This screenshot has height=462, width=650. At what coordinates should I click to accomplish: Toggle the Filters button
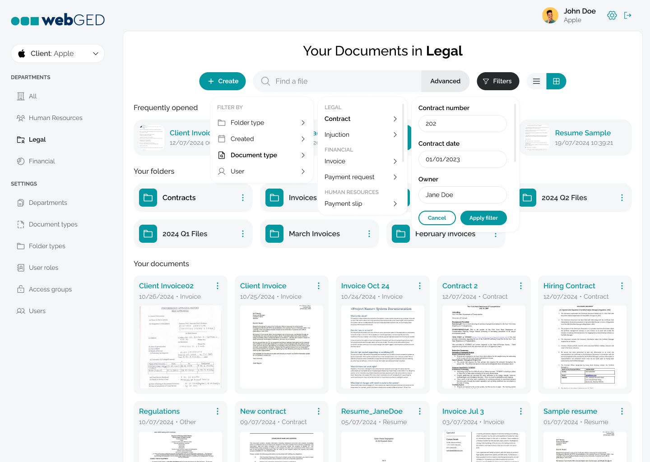pyautogui.click(x=498, y=81)
